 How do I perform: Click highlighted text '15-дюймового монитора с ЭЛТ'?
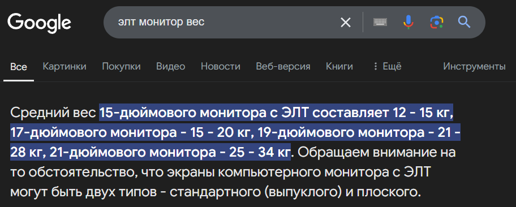pos(204,113)
